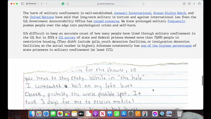Open Reminders from the Dock
This screenshot has height=119, width=211.
click(x=88, y=114)
